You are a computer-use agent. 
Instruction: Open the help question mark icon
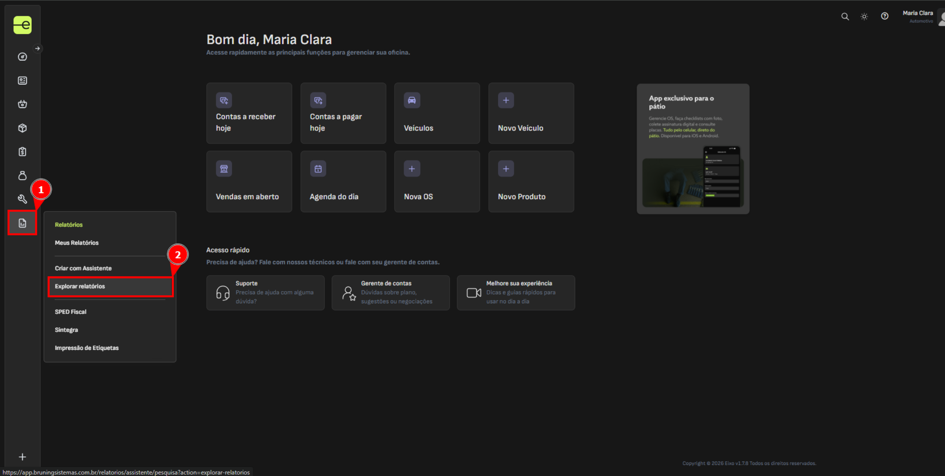[884, 16]
